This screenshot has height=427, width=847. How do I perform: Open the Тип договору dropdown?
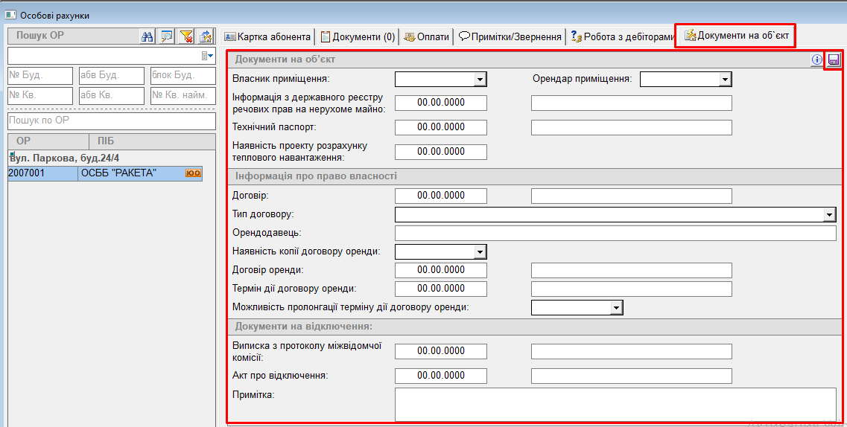829,215
